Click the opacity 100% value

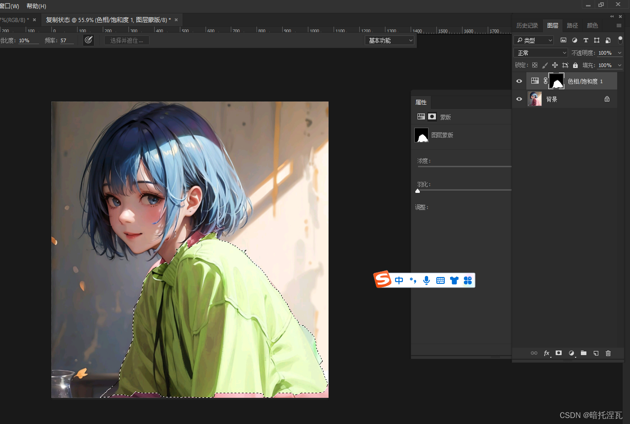point(605,53)
